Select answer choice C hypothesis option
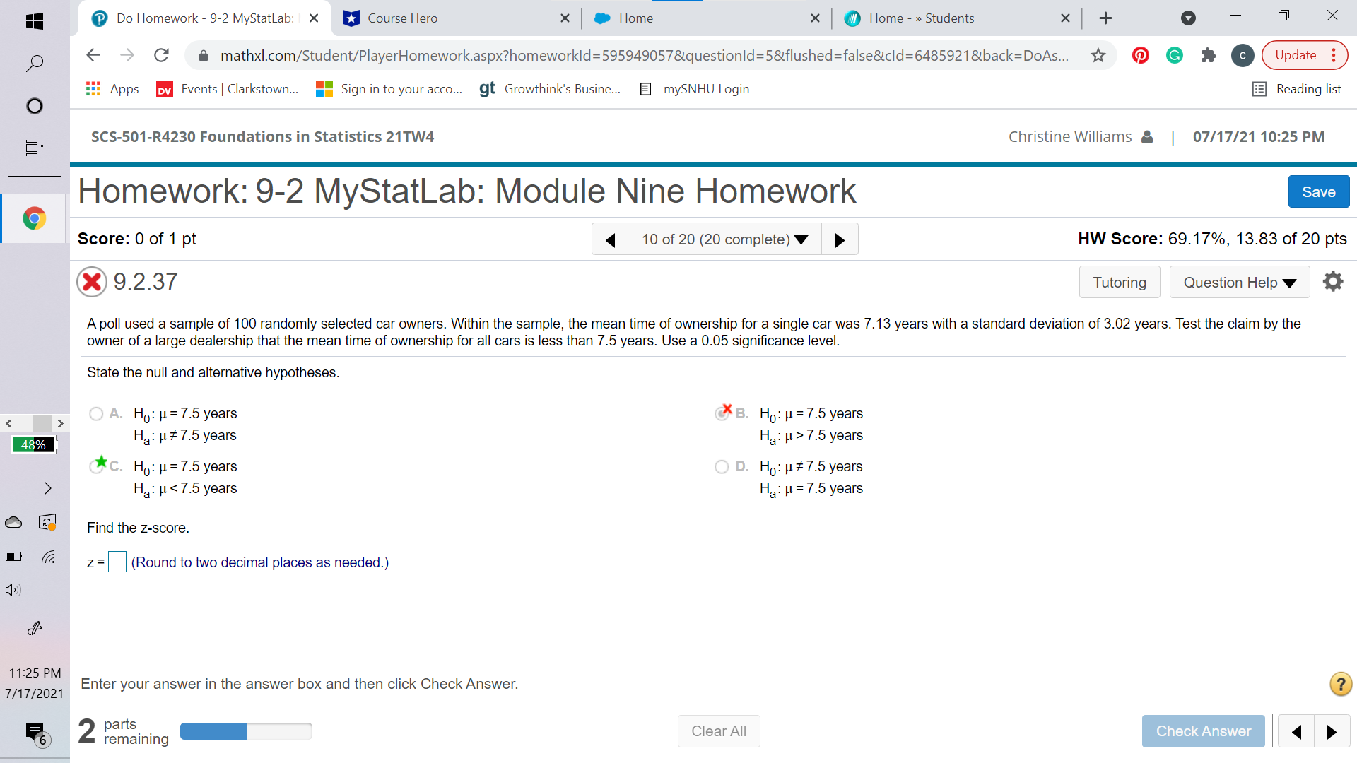 pyautogui.click(x=95, y=466)
